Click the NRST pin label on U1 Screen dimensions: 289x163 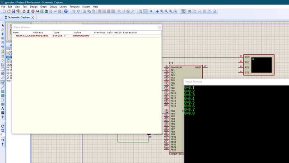(x=198, y=67)
